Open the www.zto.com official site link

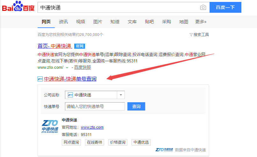pos(92,127)
